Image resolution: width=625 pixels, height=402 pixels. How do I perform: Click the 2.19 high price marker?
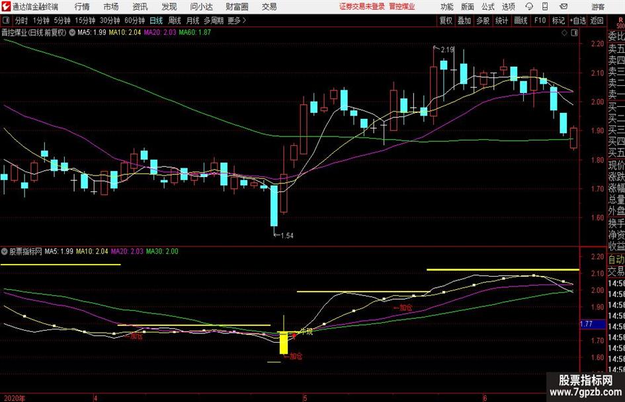pos(447,50)
